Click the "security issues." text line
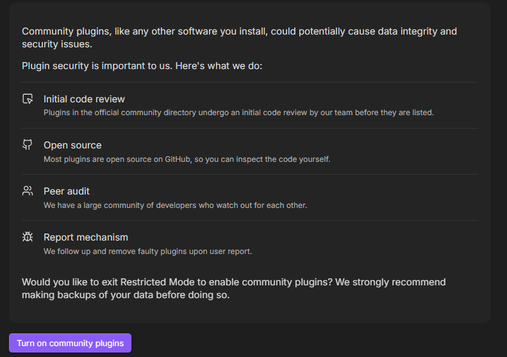The height and width of the screenshot is (357, 507). (56, 44)
